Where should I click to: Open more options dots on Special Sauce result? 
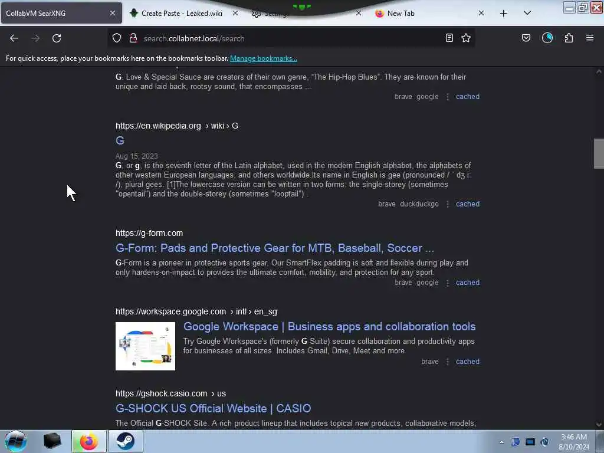coord(448,97)
